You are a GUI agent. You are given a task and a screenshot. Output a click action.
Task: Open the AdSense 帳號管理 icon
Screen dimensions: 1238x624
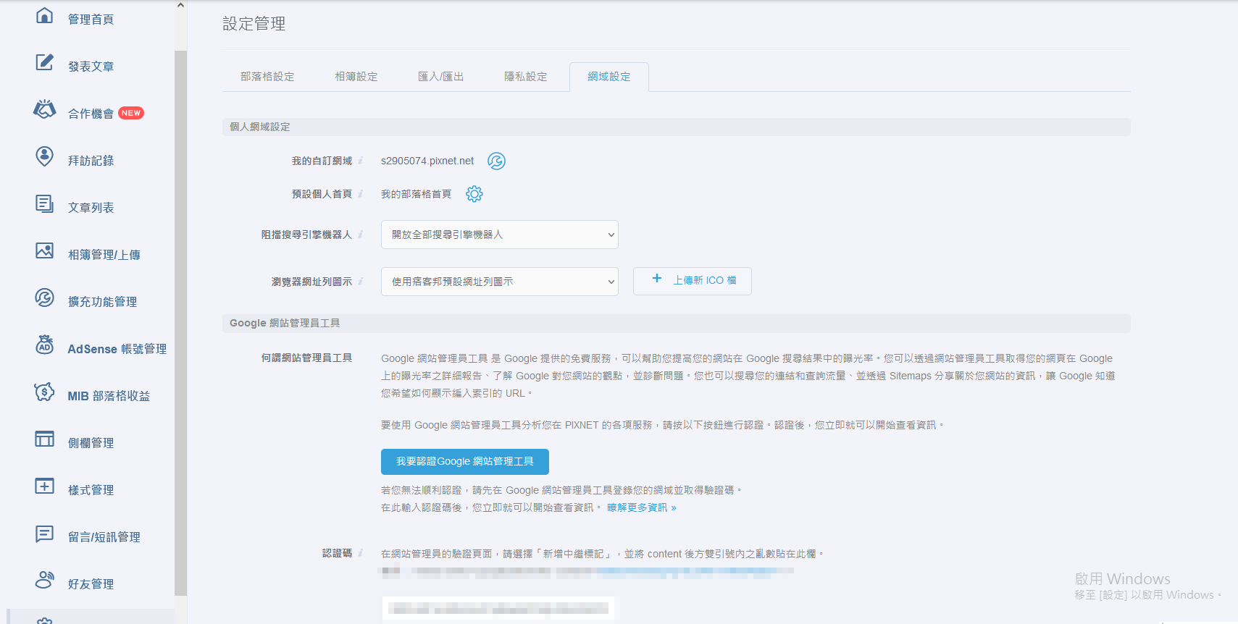44,345
